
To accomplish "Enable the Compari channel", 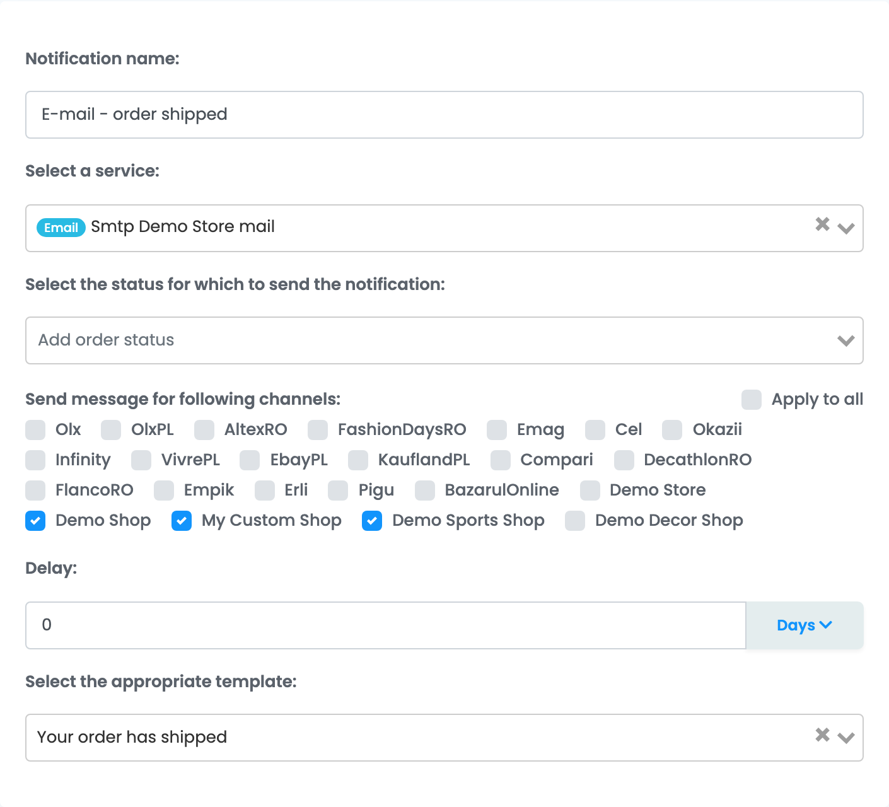I will point(501,460).
